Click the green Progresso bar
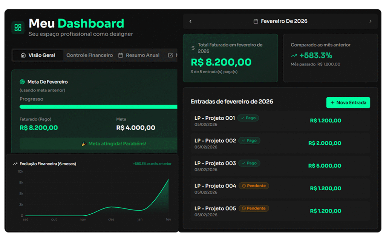 [98, 107]
